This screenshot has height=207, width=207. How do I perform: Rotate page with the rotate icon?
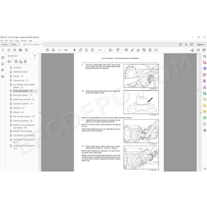(156, 50)
